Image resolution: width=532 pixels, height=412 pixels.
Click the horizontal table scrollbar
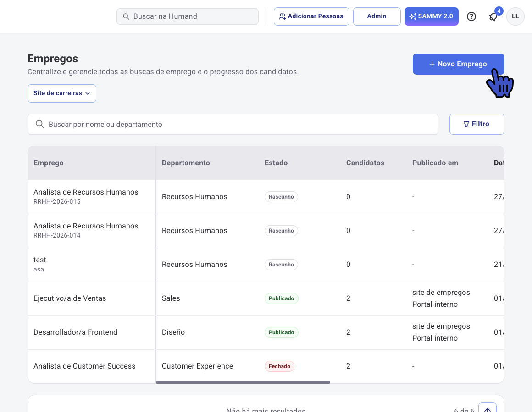pyautogui.click(x=243, y=382)
